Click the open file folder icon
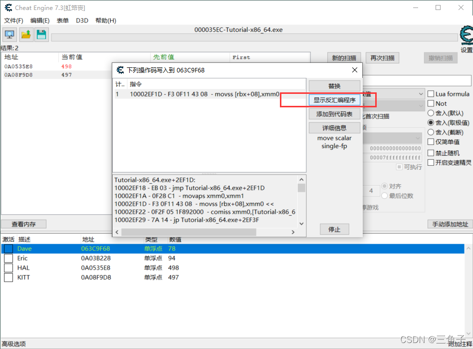Image resolution: width=473 pixels, height=349 pixels. (x=25, y=34)
